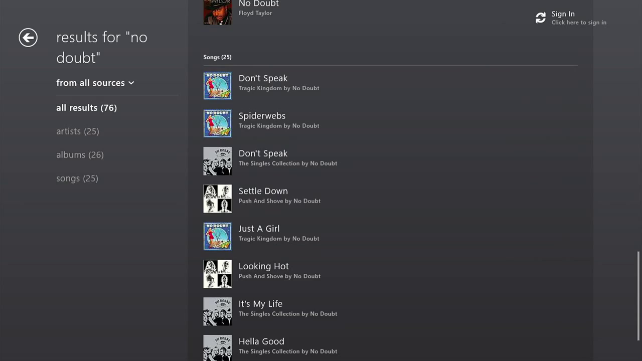
Task: Click the vertical scrollbar thumb
Action: 638,296
